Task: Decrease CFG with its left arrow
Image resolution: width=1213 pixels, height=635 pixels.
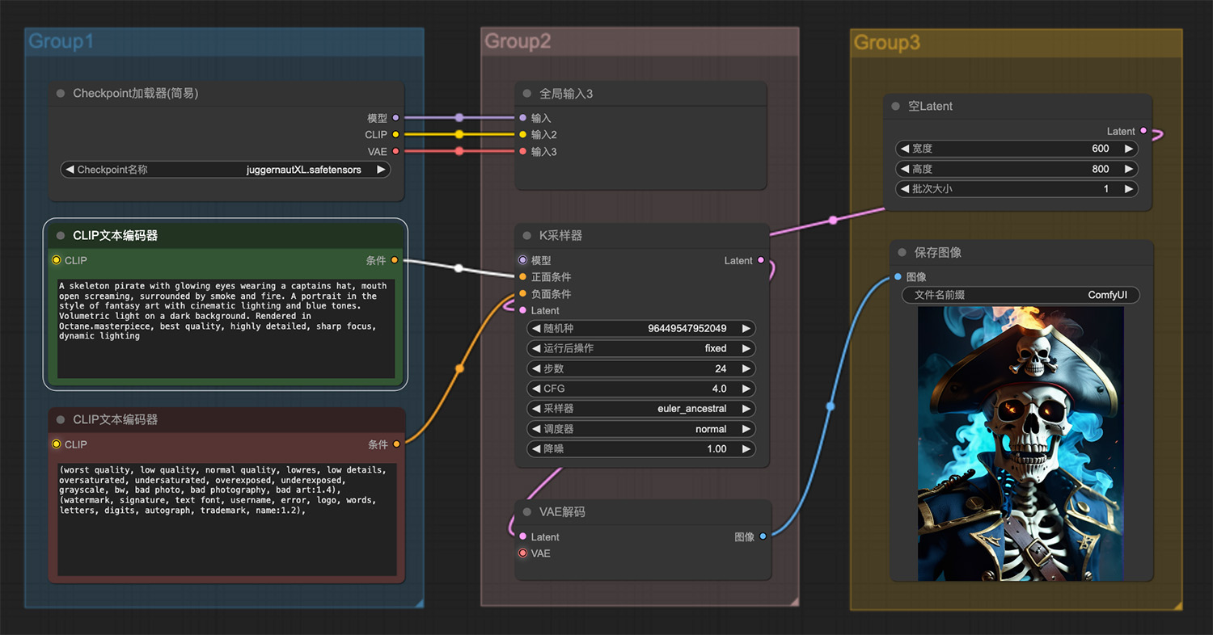Action: [x=537, y=389]
